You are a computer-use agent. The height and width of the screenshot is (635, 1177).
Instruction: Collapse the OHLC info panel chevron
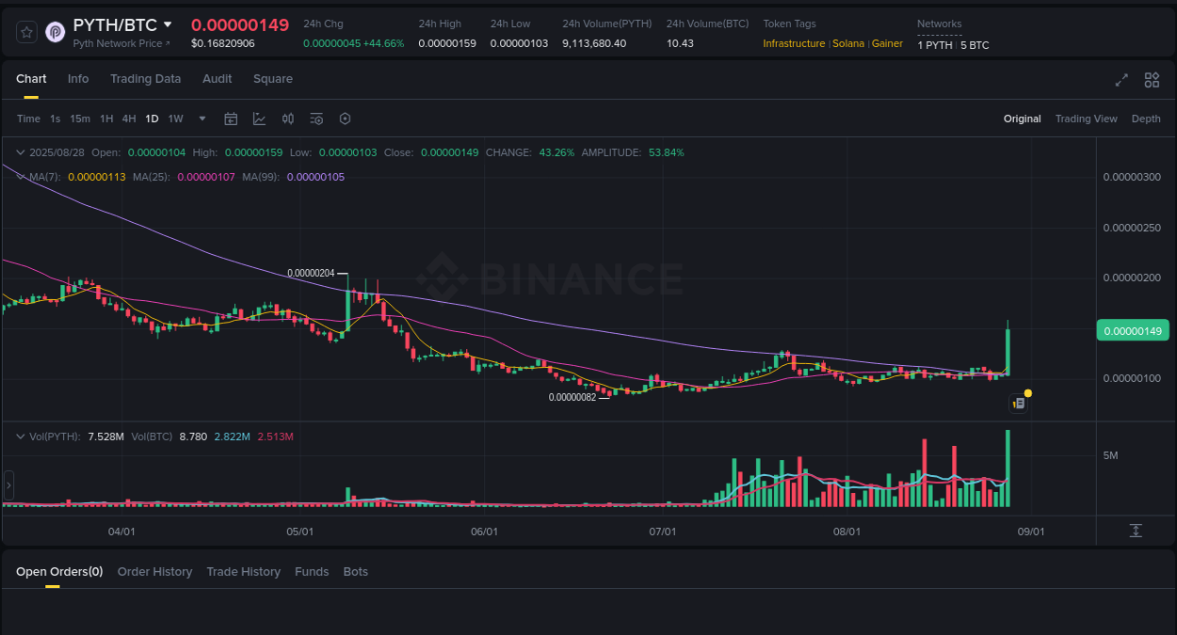tap(19, 151)
